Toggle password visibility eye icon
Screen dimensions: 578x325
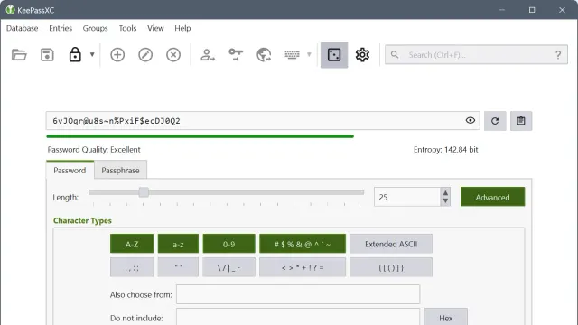pyautogui.click(x=470, y=120)
